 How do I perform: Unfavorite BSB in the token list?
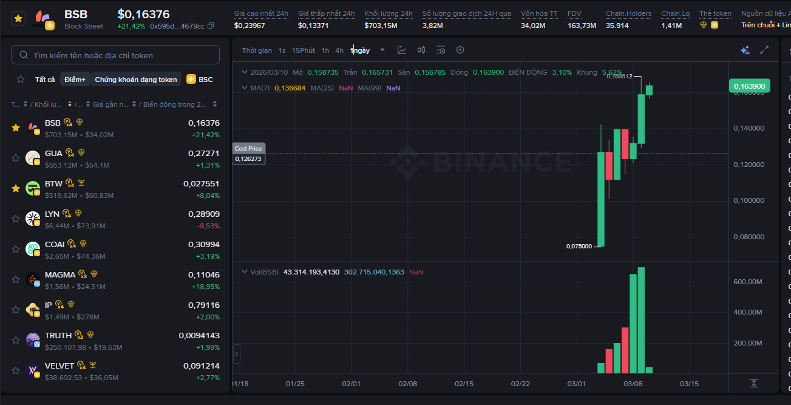[x=16, y=128]
